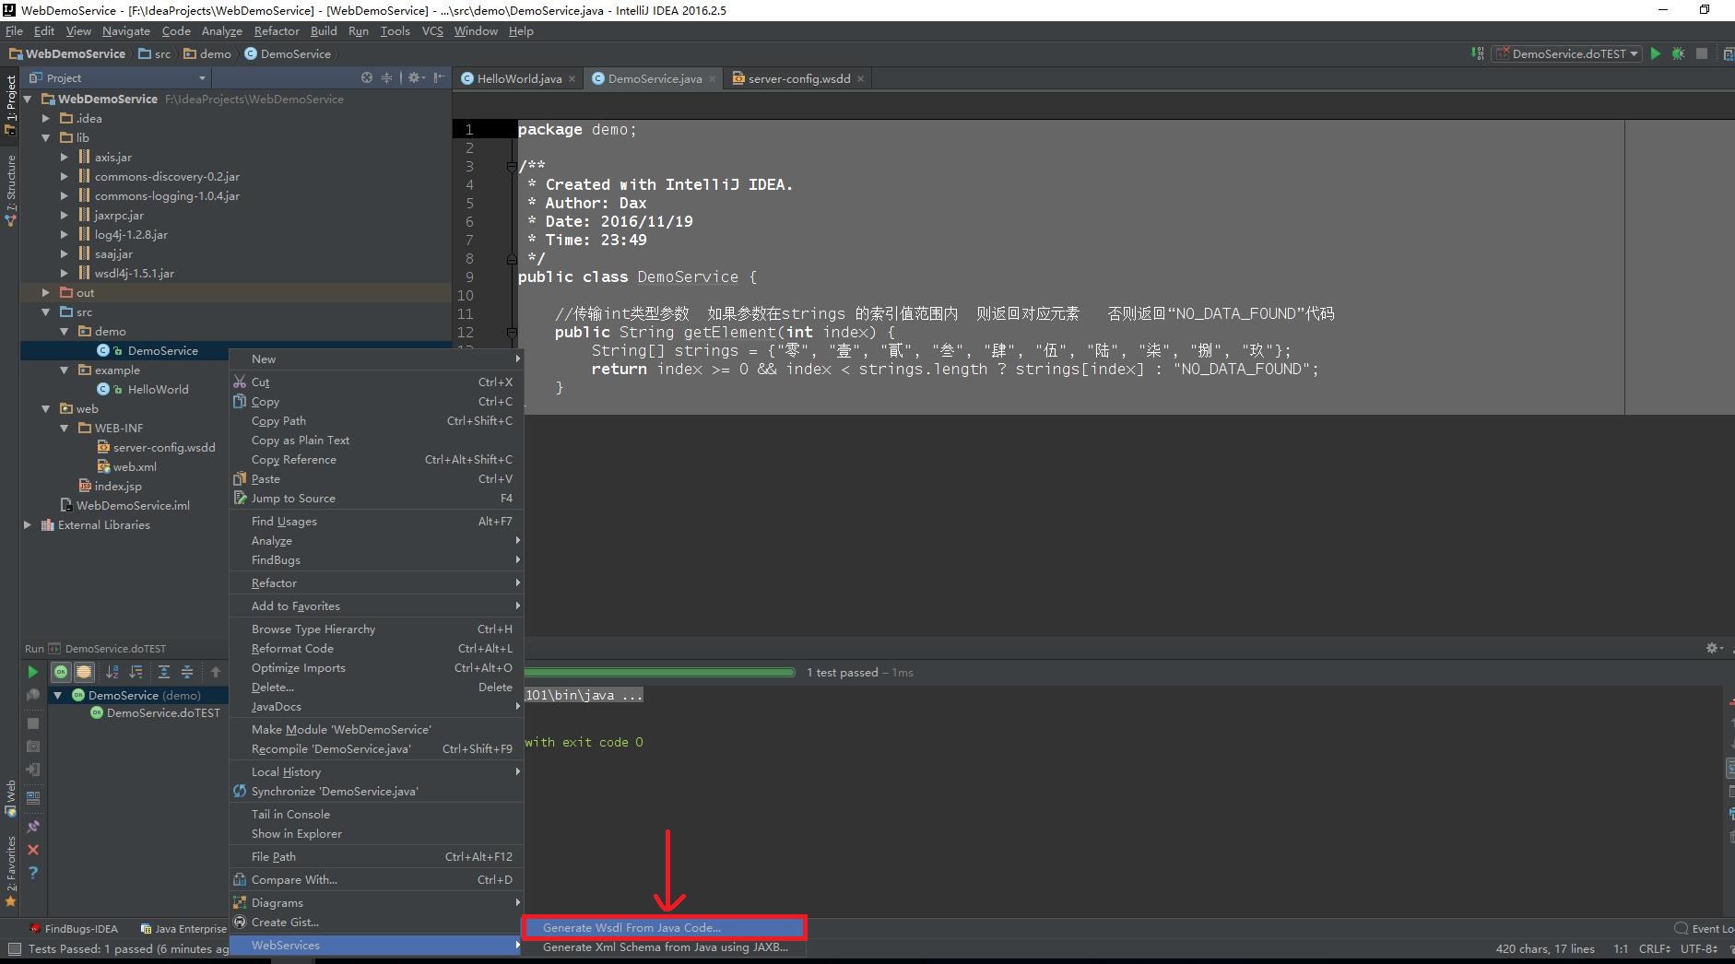Viewport: 1735px width, 964px height.
Task: Collapse the WEB-INF folder
Action: (x=64, y=428)
